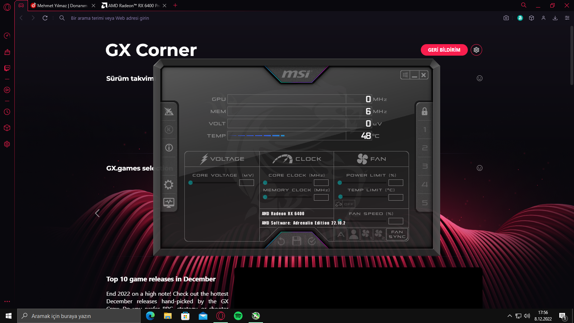Select Afterburner profile slot 2
Screen dimensions: 574x323
(x=425, y=148)
